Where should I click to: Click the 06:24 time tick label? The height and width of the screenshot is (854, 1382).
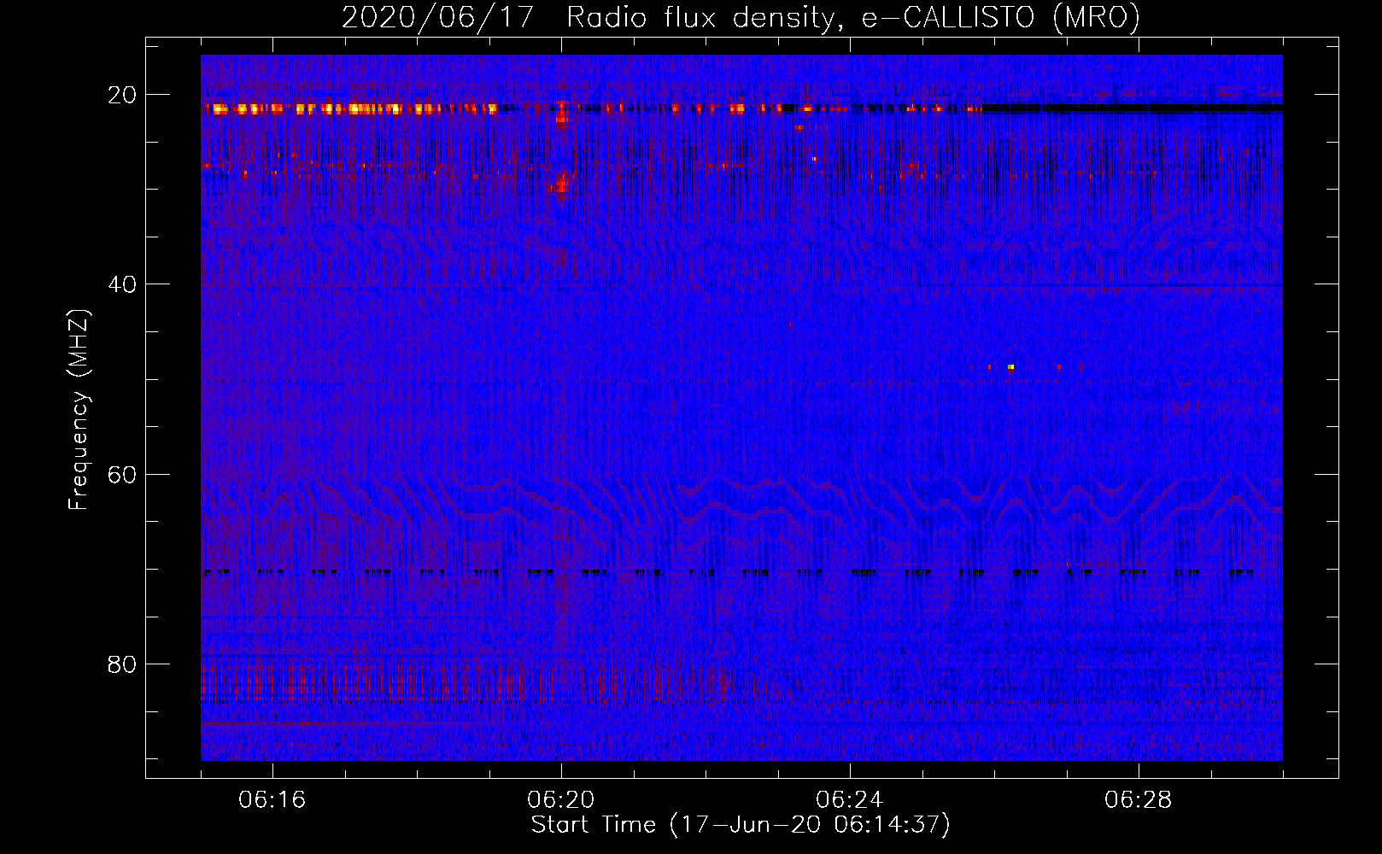(850, 800)
